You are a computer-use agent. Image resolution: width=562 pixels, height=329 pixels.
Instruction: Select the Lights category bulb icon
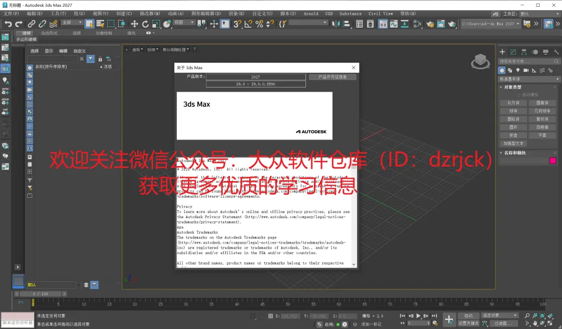pos(518,70)
